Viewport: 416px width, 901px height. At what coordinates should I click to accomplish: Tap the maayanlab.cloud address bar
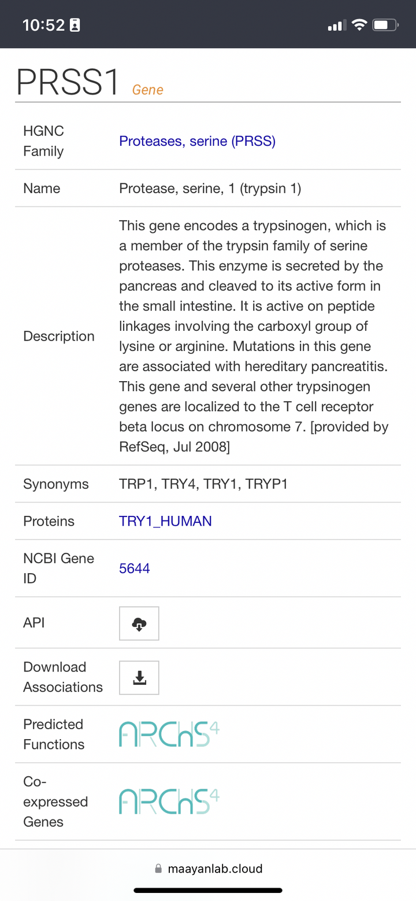click(209, 869)
